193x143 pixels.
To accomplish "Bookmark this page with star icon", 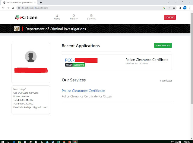I will point(174,8).
